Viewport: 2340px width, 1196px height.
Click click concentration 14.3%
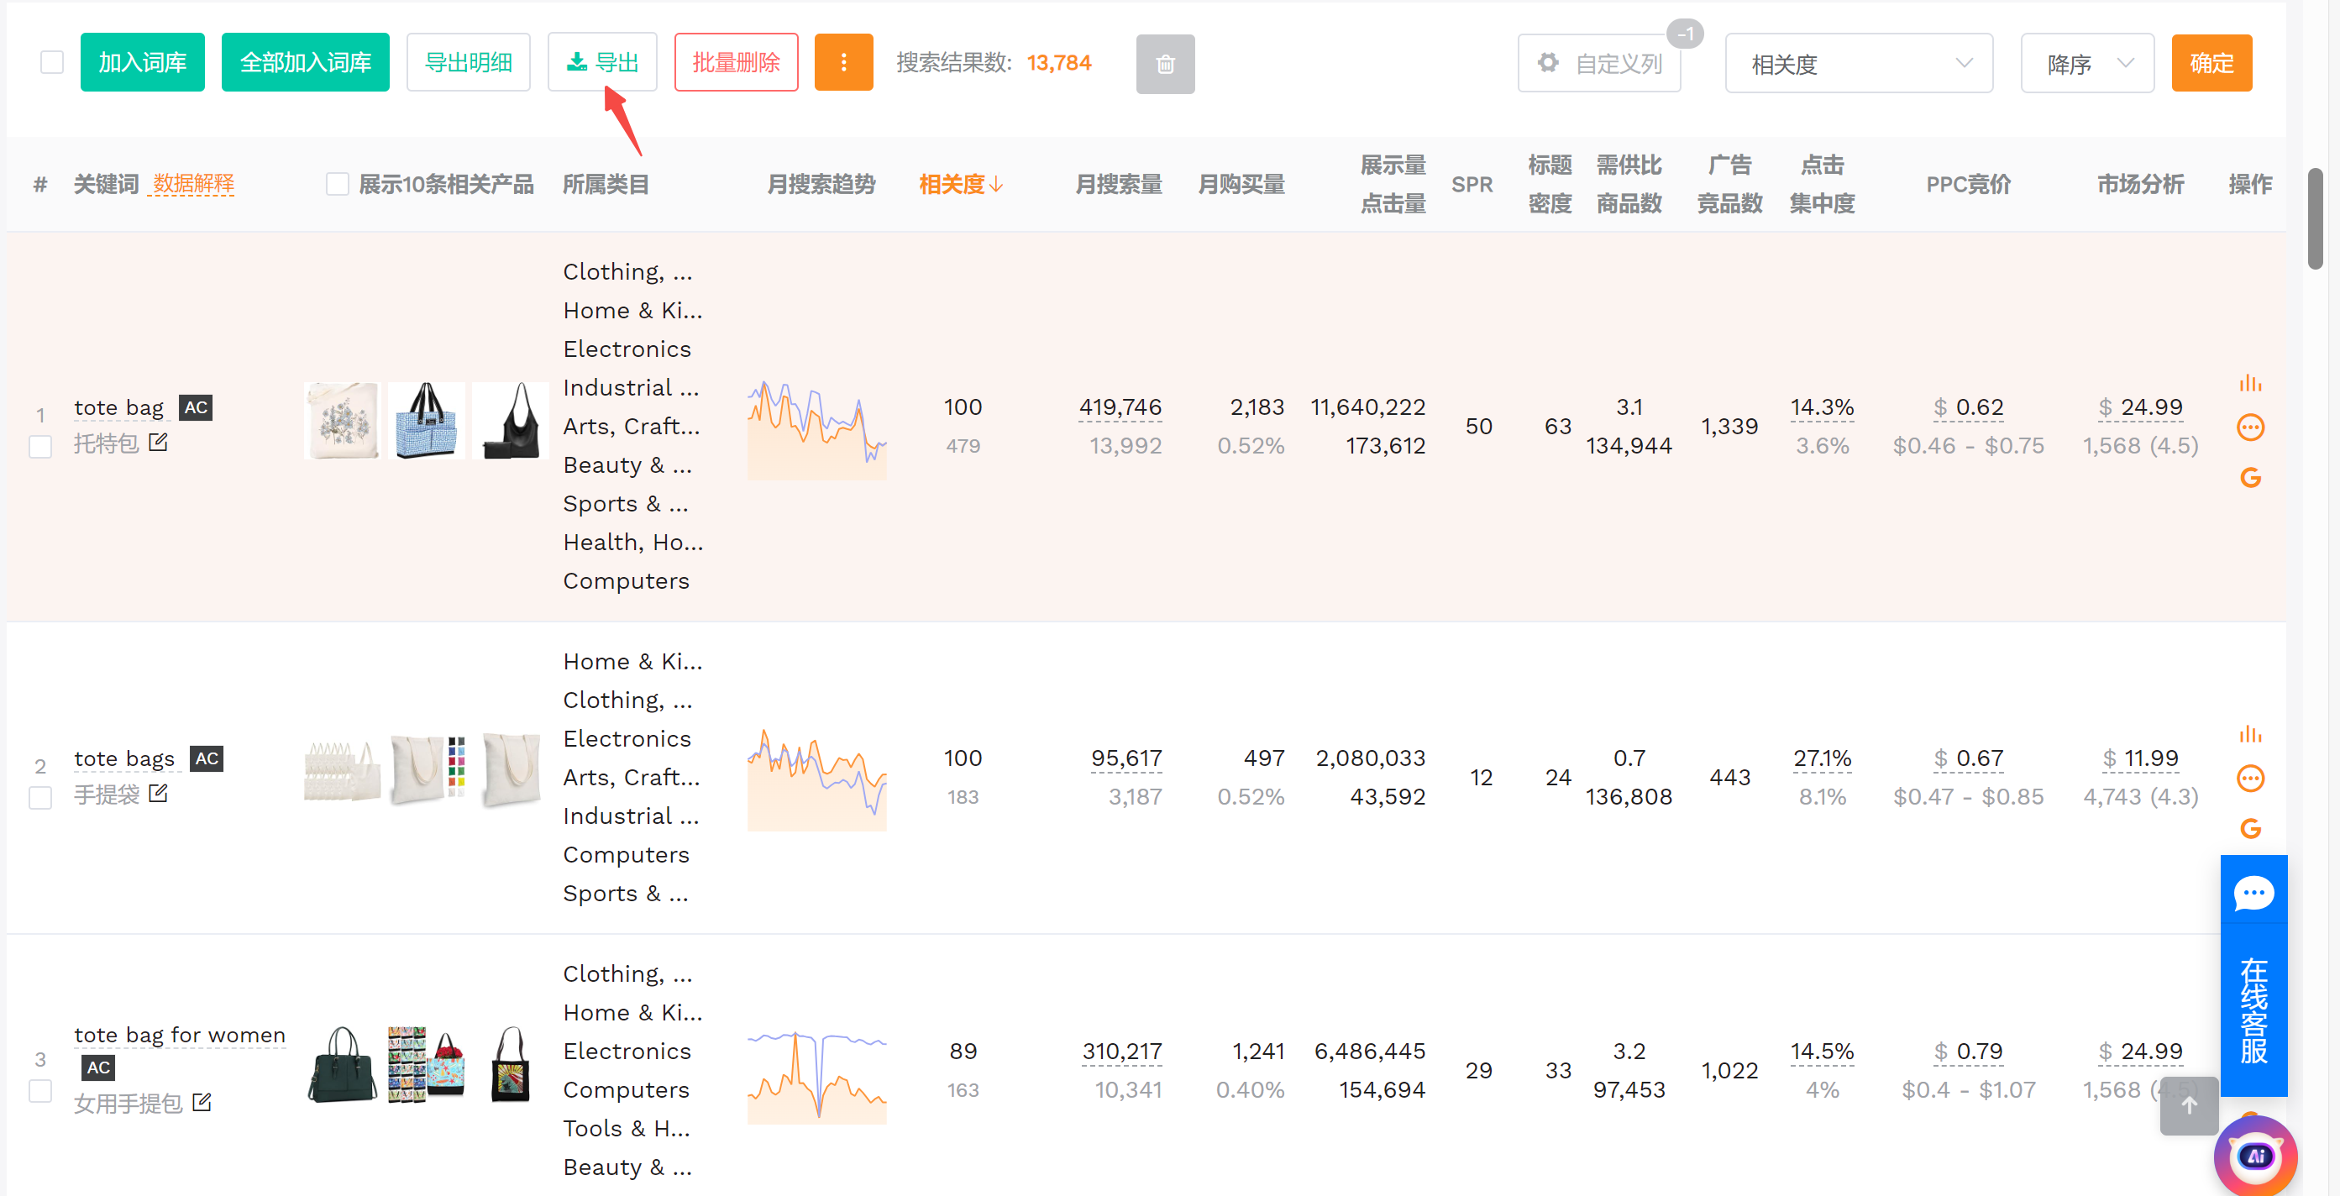[1821, 407]
